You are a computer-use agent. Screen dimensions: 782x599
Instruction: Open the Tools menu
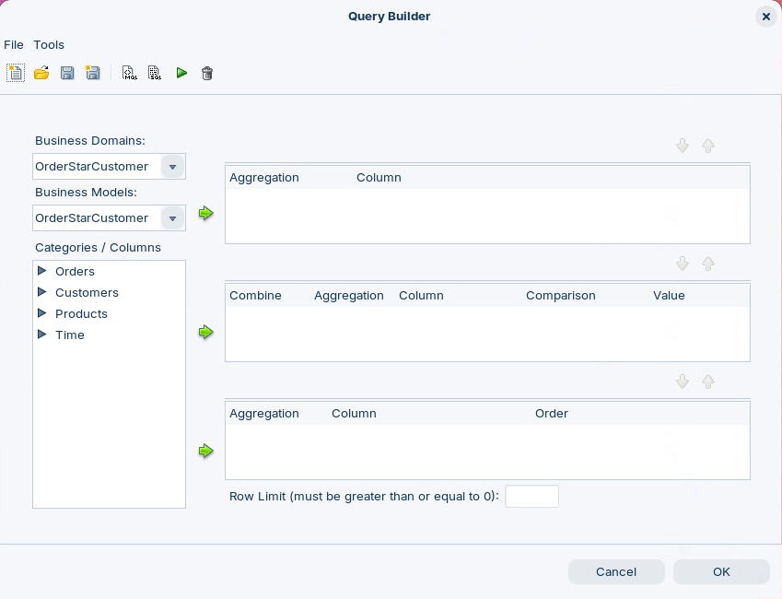(49, 44)
